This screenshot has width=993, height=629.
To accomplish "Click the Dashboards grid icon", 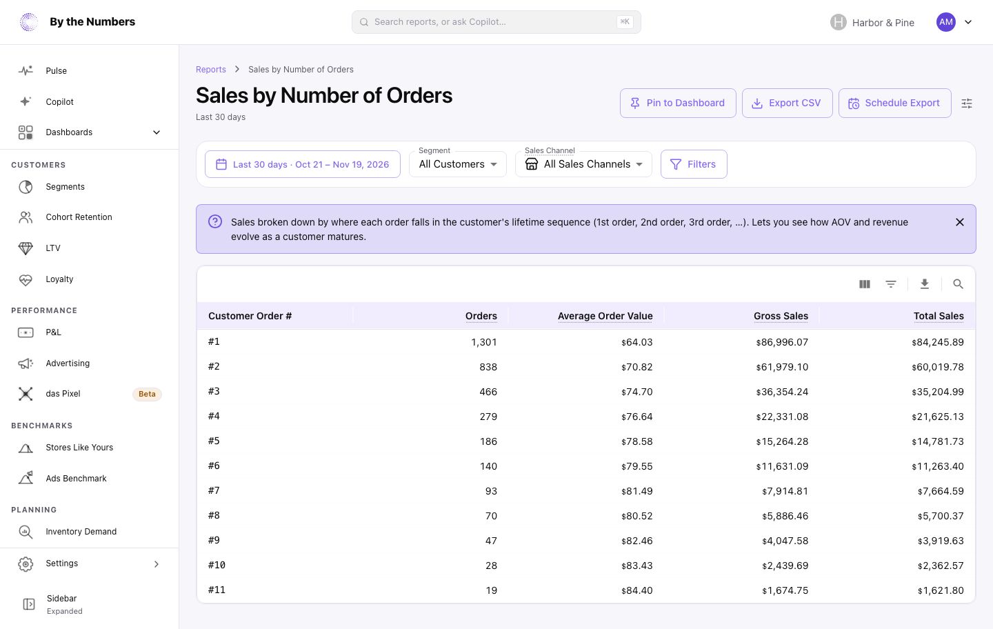I will [26, 132].
